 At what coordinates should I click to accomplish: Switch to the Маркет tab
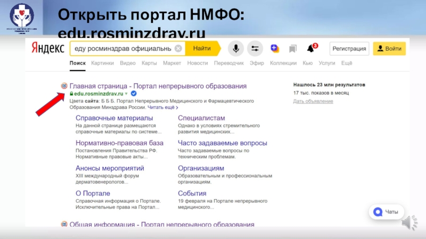(x=172, y=63)
